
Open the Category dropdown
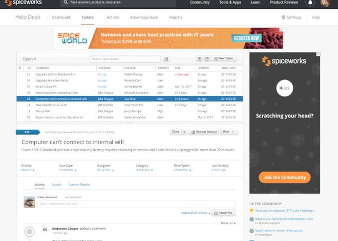point(144,170)
